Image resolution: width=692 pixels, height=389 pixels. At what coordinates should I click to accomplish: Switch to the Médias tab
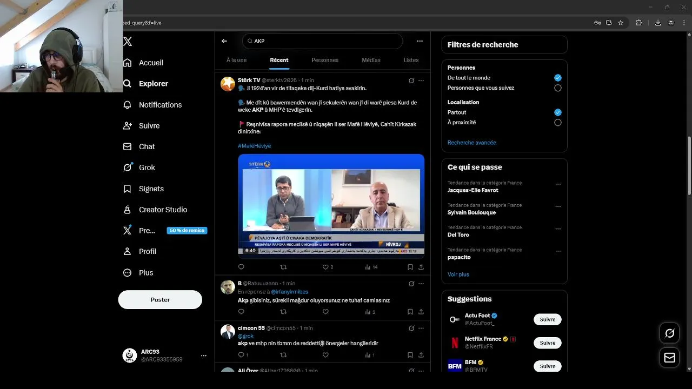[x=371, y=60]
